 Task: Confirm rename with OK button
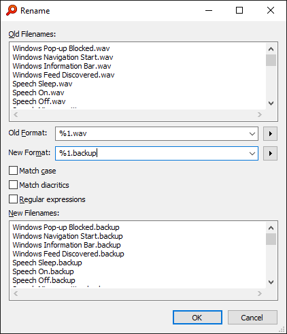[x=197, y=318]
